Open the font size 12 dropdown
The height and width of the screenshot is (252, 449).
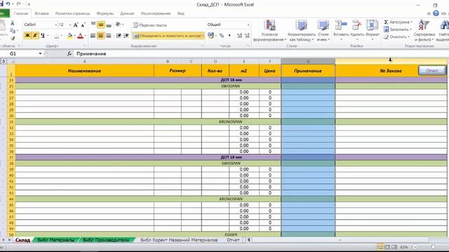tap(70, 25)
